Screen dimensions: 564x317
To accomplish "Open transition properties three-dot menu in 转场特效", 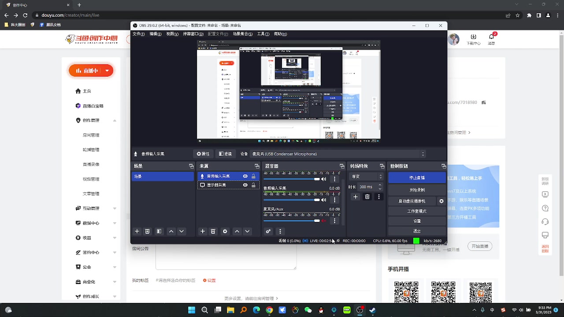I will pyautogui.click(x=378, y=197).
